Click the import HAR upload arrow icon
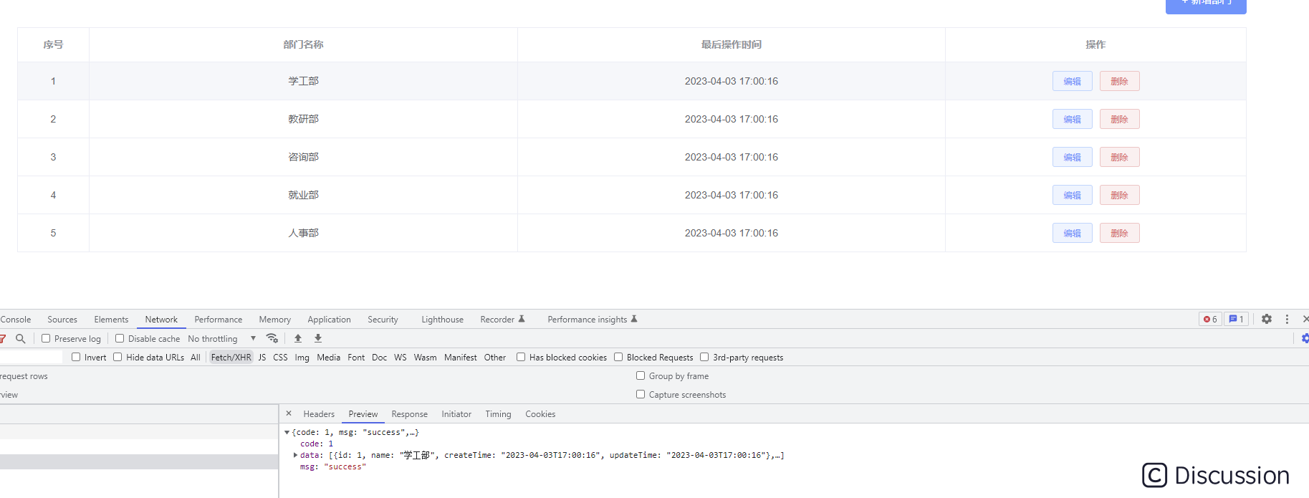The height and width of the screenshot is (498, 1309). (x=298, y=339)
